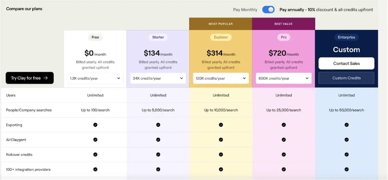388x180 pixels.
Task: Click the Exporting checkmark under Enterprise plan
Action: coord(347,125)
